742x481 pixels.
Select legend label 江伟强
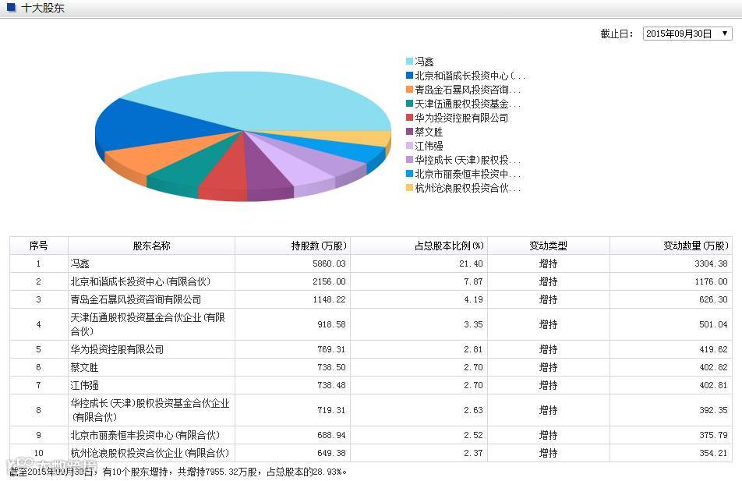[429, 146]
